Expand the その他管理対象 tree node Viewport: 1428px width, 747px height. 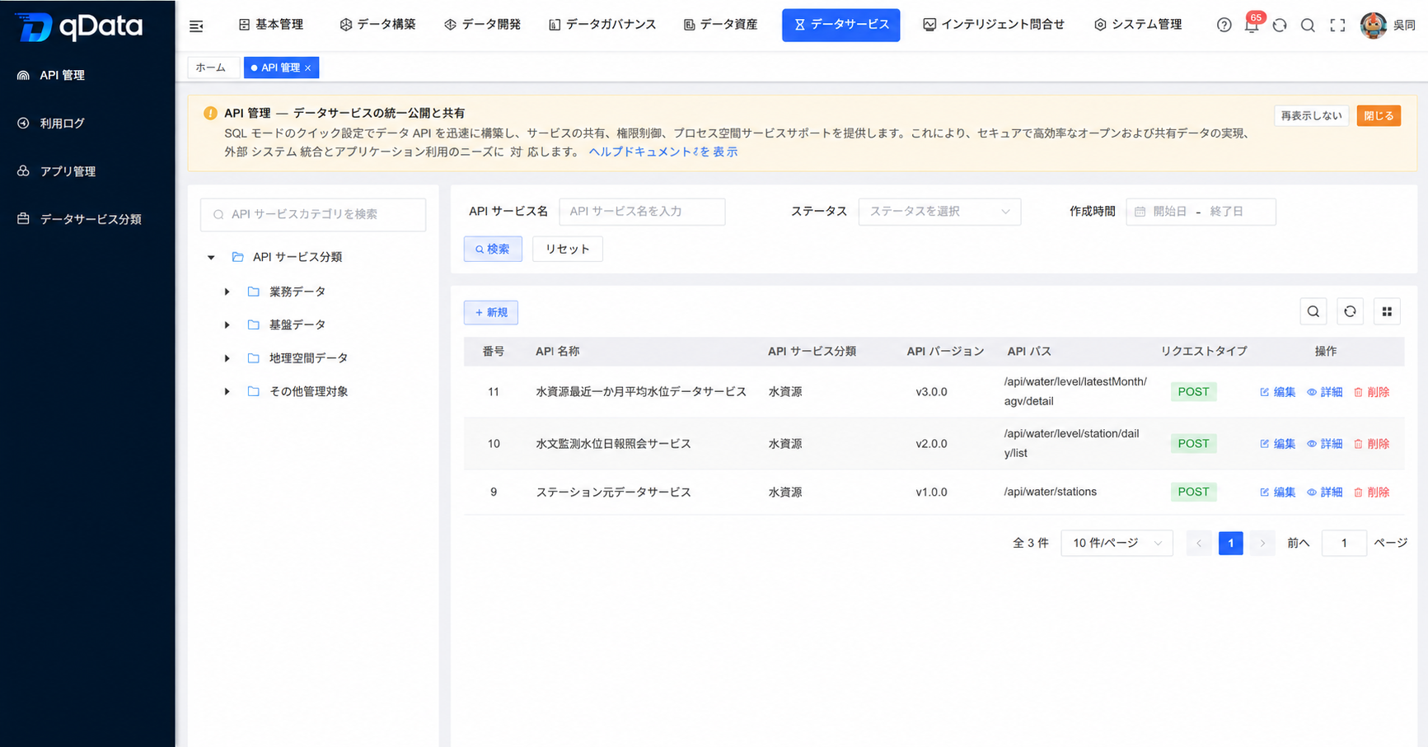(227, 391)
